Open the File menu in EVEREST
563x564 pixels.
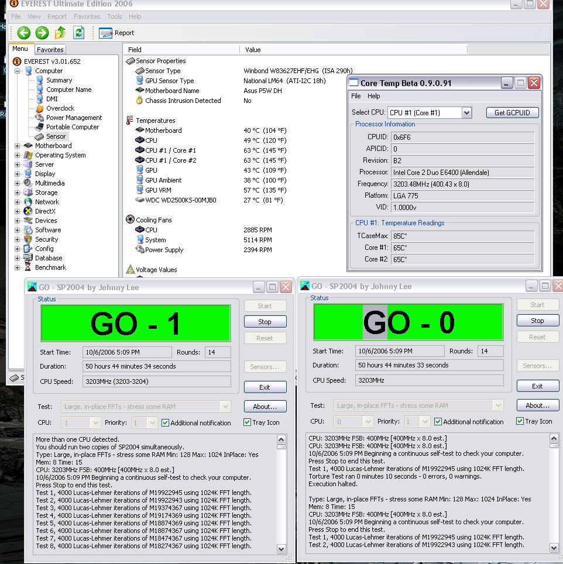pyautogui.click(x=16, y=16)
